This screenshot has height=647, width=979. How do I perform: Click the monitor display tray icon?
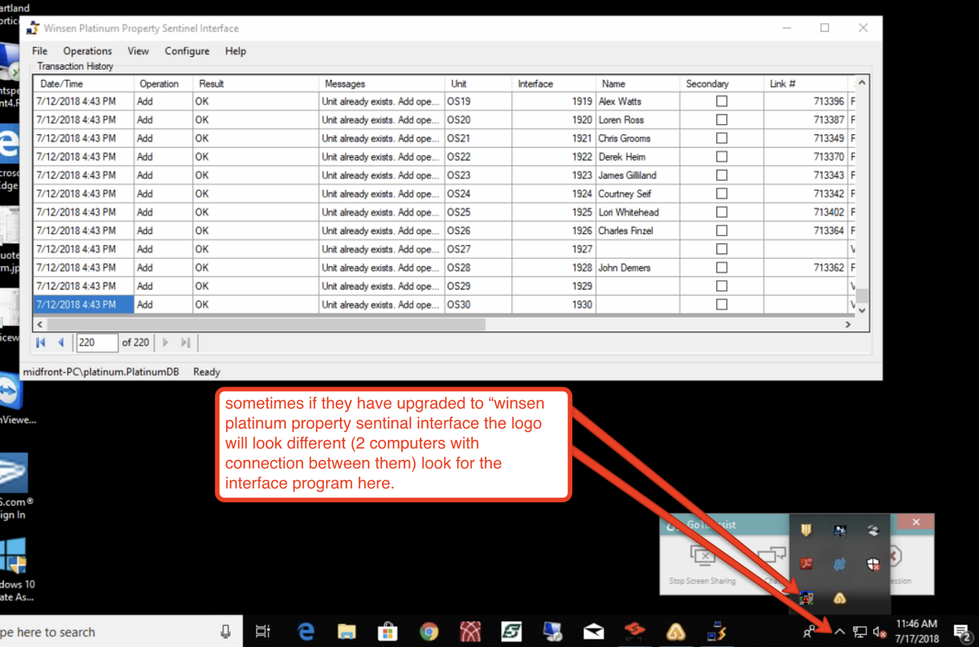839,530
